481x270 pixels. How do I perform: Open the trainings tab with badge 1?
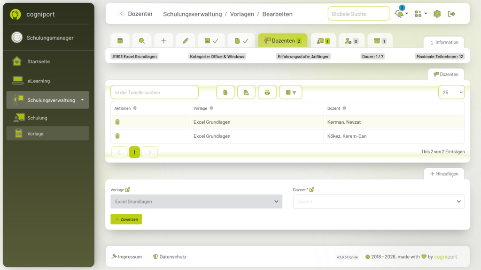point(323,41)
